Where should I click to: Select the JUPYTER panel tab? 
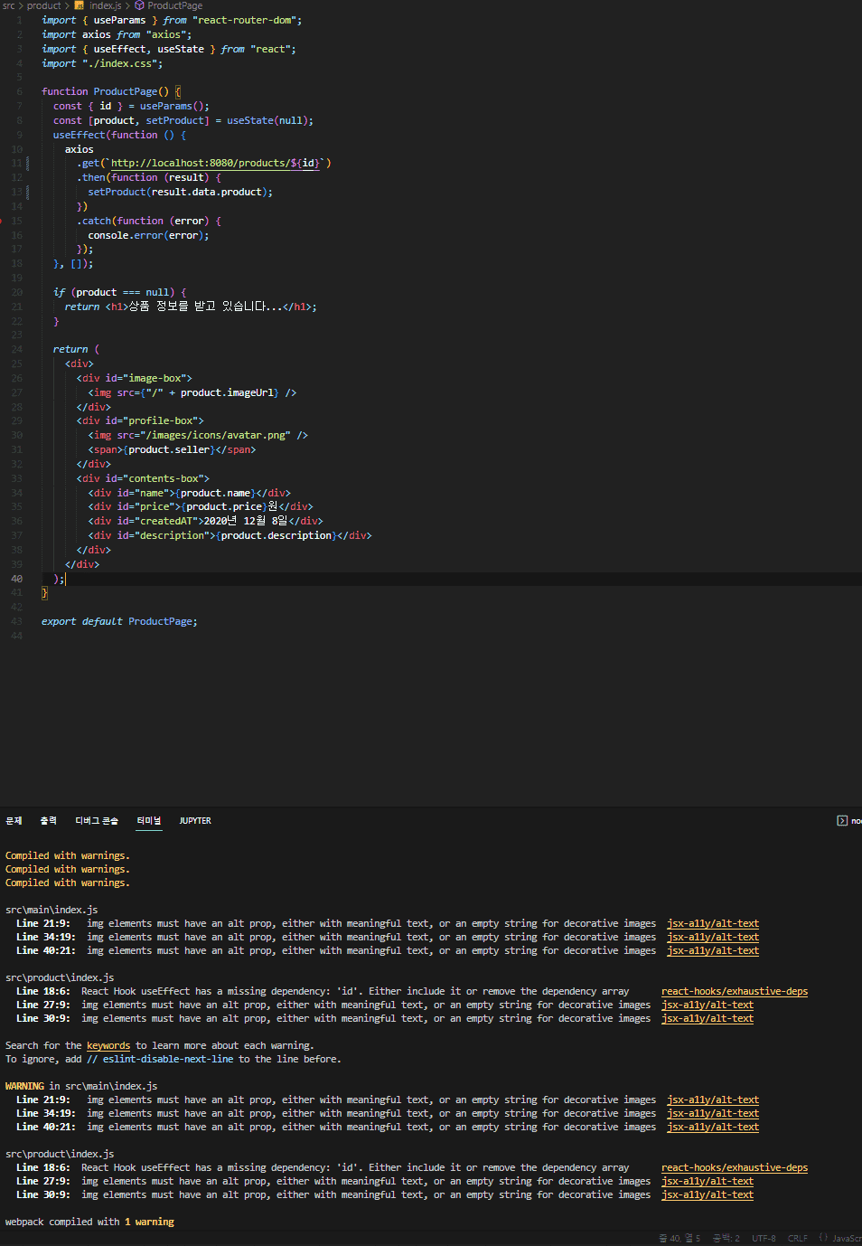tap(195, 821)
